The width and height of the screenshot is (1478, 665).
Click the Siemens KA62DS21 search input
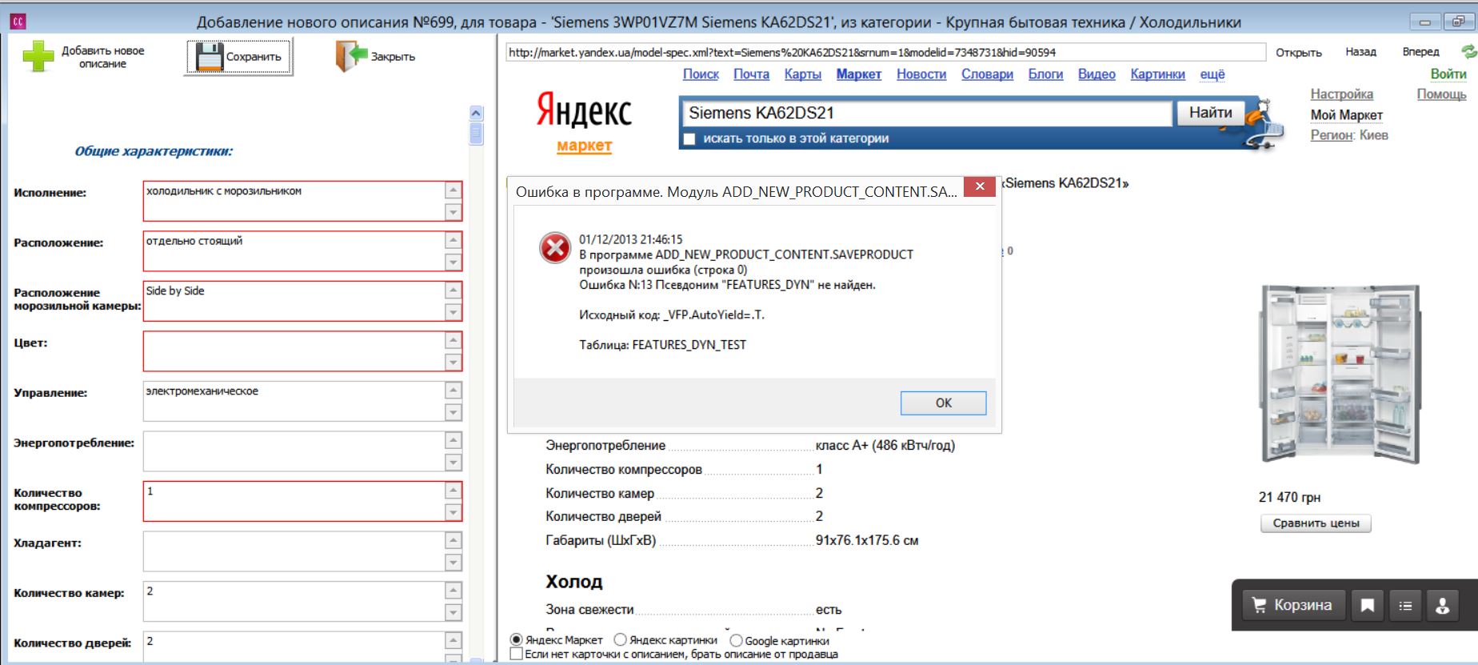tap(925, 113)
